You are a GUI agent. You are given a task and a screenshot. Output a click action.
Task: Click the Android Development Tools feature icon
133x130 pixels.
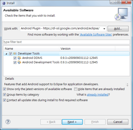coord(19,62)
